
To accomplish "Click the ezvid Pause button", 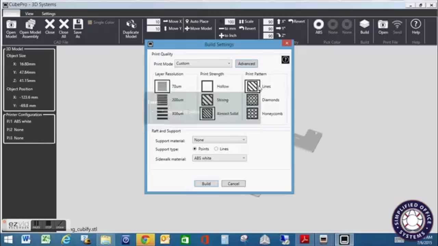I will click(x=36, y=225).
